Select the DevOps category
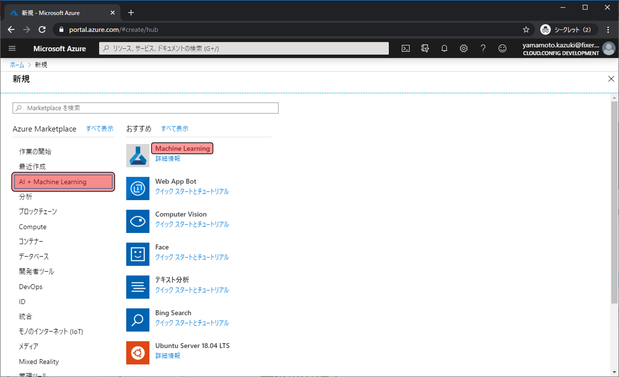This screenshot has height=377, width=619. click(x=31, y=287)
